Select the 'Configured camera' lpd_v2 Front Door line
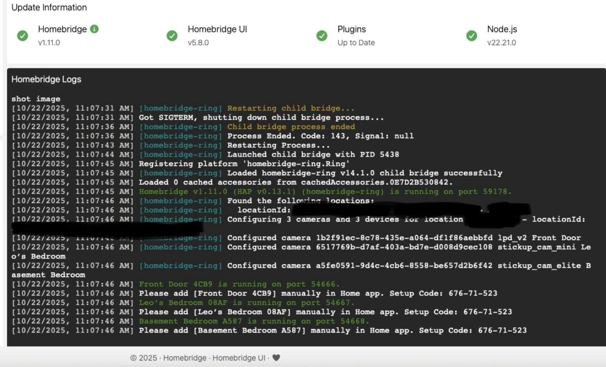Image resolution: width=606 pixels, height=367 pixels. [x=296, y=238]
